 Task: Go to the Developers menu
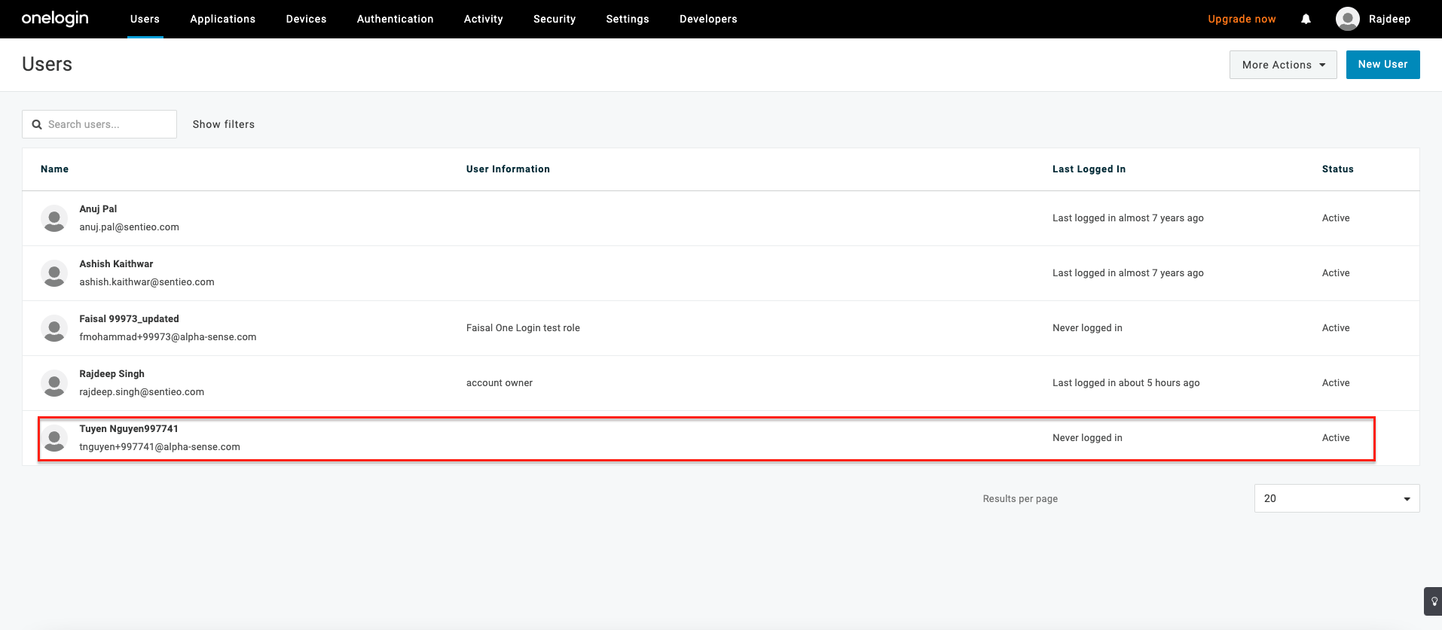tap(707, 19)
